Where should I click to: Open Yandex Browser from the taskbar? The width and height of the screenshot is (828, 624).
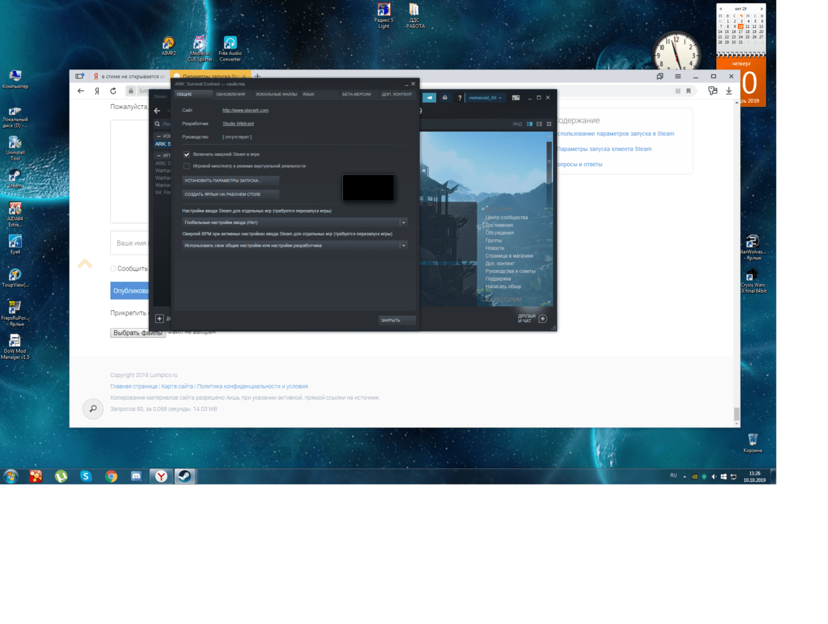click(x=161, y=477)
